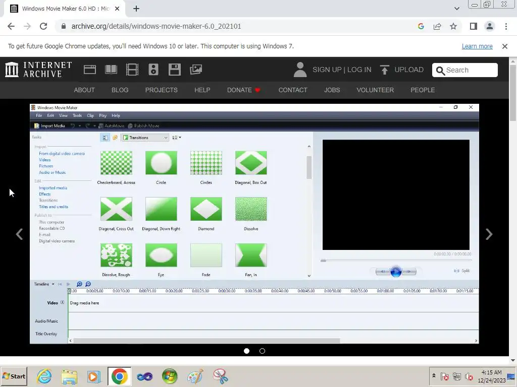Open Windows Explorer folder on taskbar
Screen dimensions: 517x387
tap(69, 376)
